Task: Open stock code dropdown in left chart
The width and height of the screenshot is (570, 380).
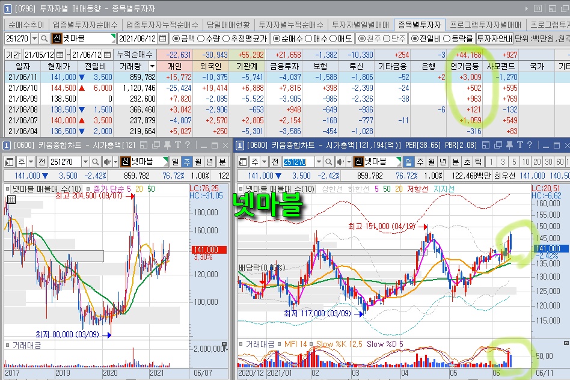Action: pyautogui.click(x=85, y=162)
